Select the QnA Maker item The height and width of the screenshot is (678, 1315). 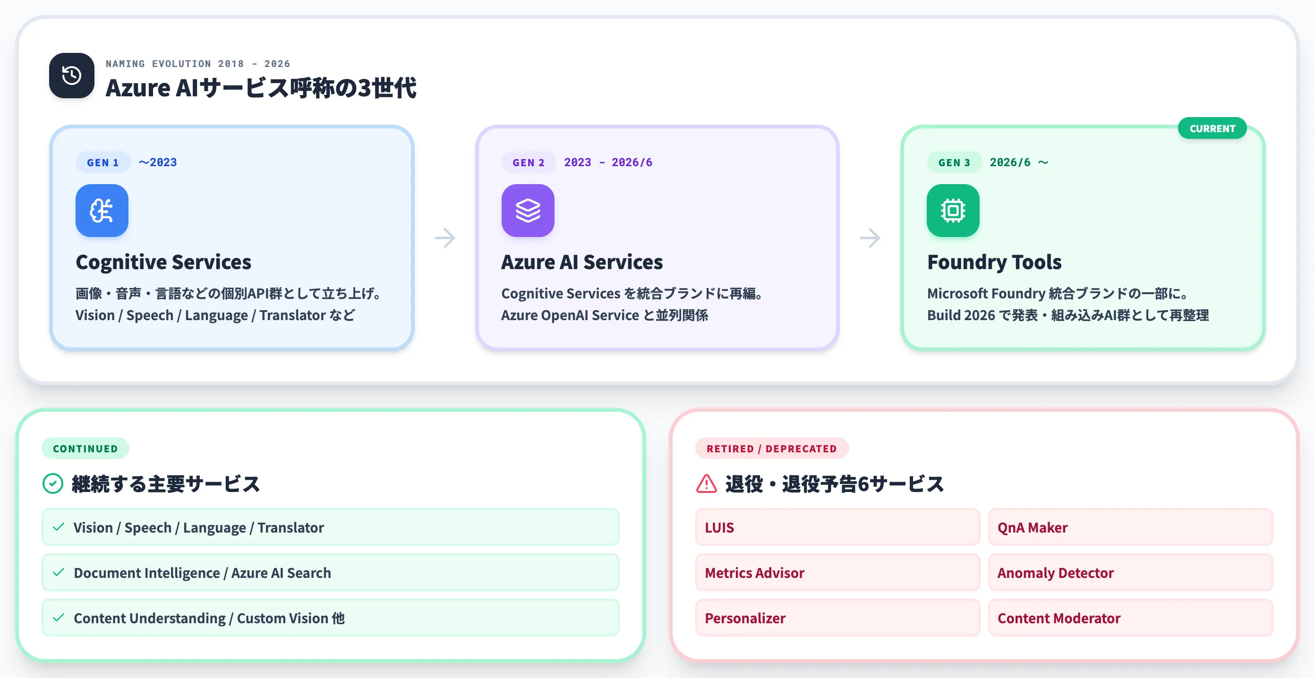1130,527
